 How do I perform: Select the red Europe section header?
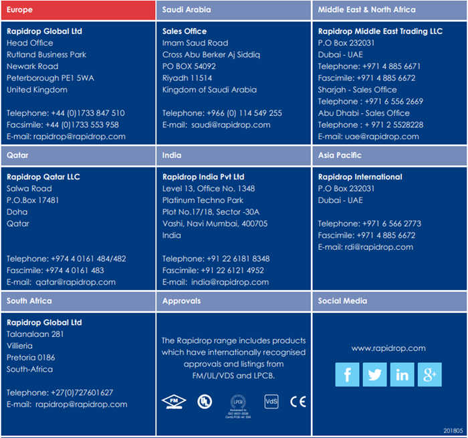(x=78, y=10)
